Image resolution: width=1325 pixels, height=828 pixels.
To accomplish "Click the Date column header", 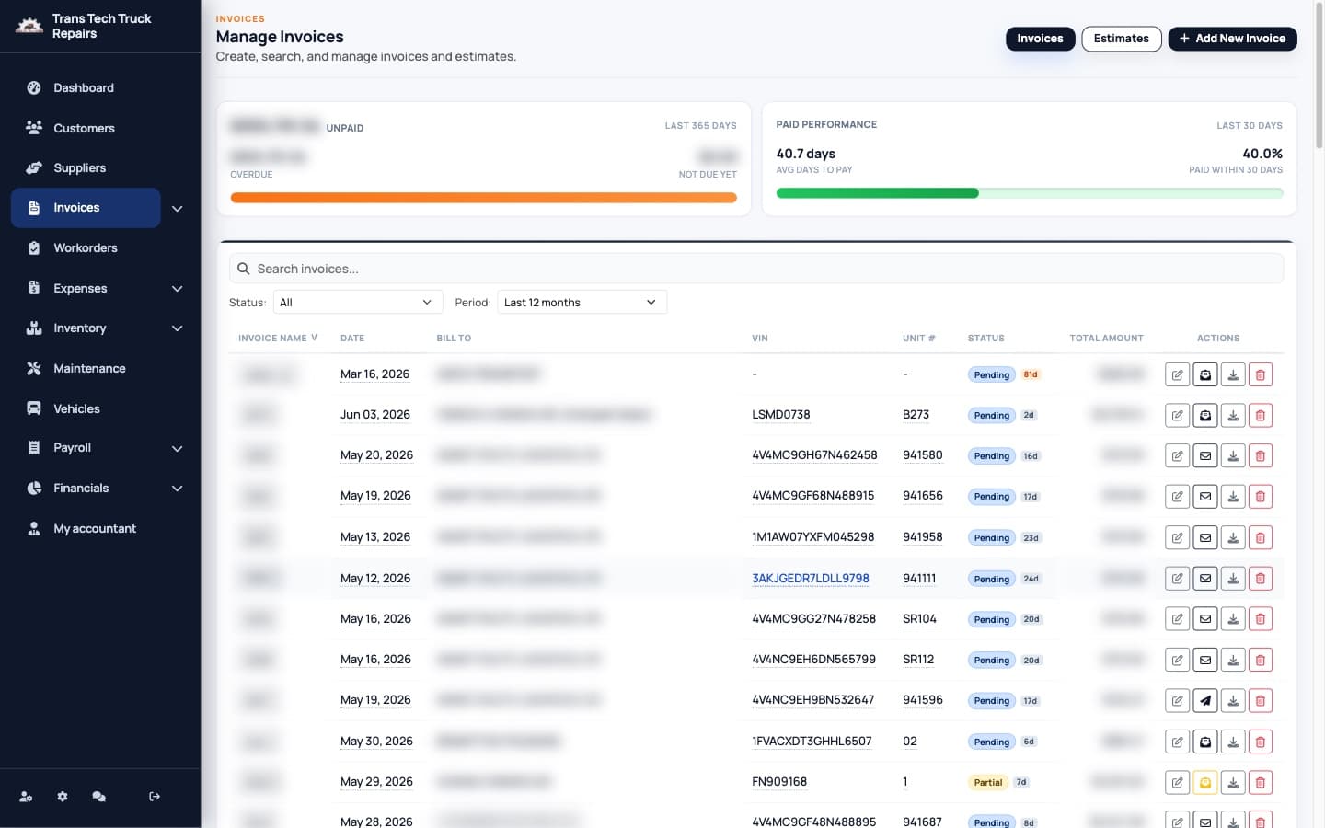I will pyautogui.click(x=352, y=339).
